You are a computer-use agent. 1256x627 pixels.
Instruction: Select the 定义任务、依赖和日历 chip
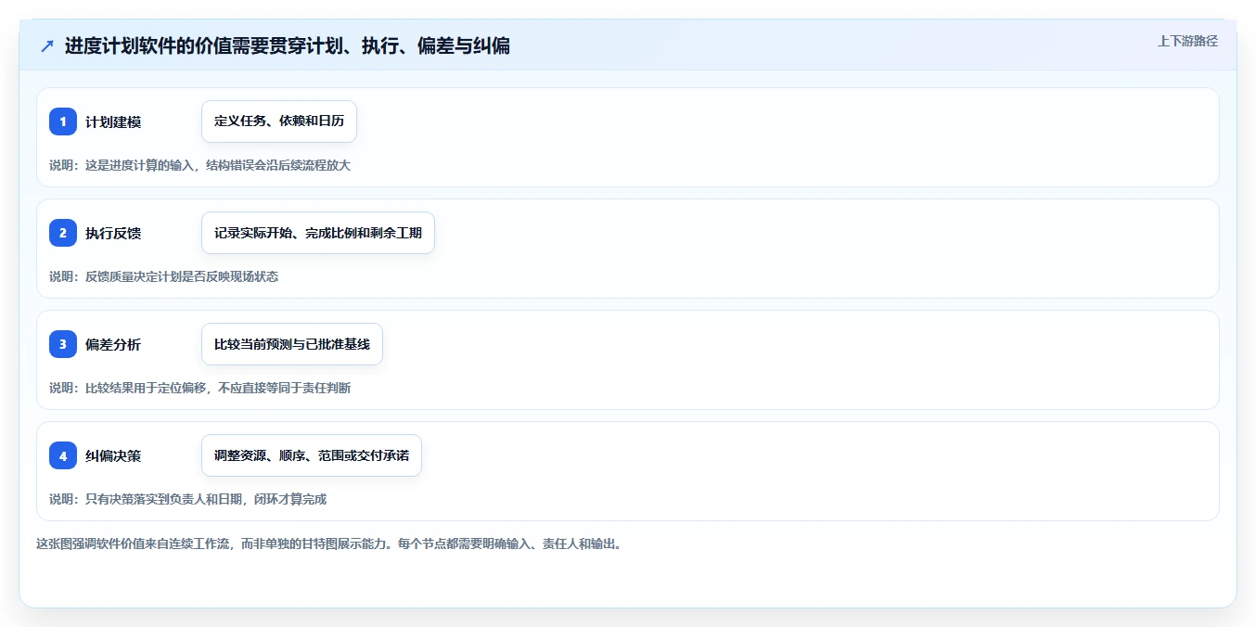279,122
